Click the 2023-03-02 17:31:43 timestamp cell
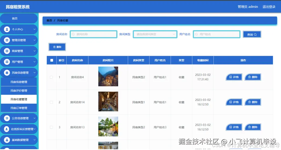The width and height of the screenshot is (281, 150). [203, 77]
